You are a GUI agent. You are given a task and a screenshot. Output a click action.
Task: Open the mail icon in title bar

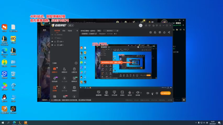tap(146, 26)
